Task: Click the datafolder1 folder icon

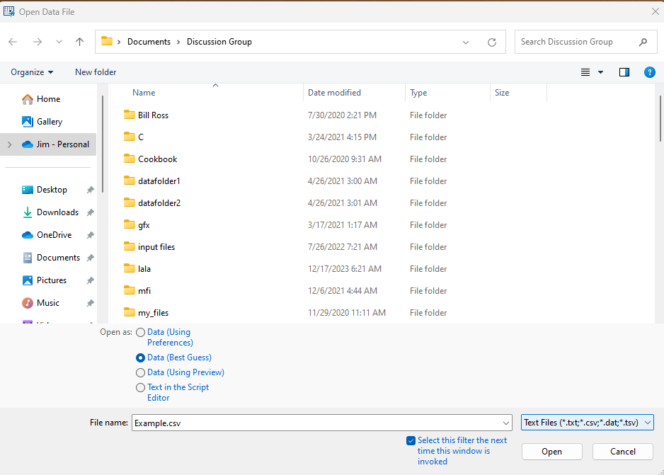Action: tap(129, 181)
